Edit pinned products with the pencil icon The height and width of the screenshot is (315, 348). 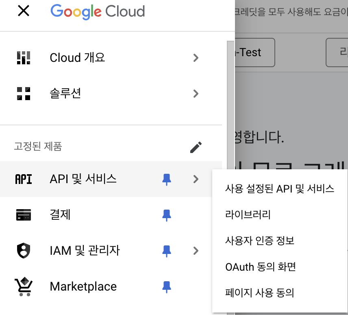click(x=196, y=147)
